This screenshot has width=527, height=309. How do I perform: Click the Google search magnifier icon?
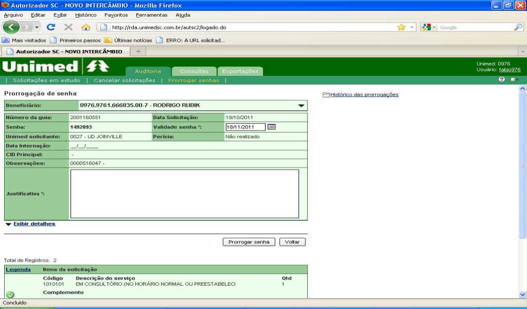pyautogui.click(x=518, y=27)
